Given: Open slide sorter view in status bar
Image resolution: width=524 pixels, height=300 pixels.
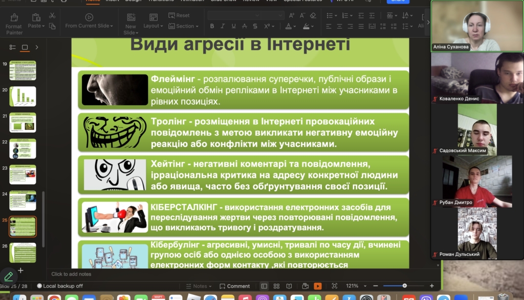Looking at the screenshot, I should click(x=277, y=286).
